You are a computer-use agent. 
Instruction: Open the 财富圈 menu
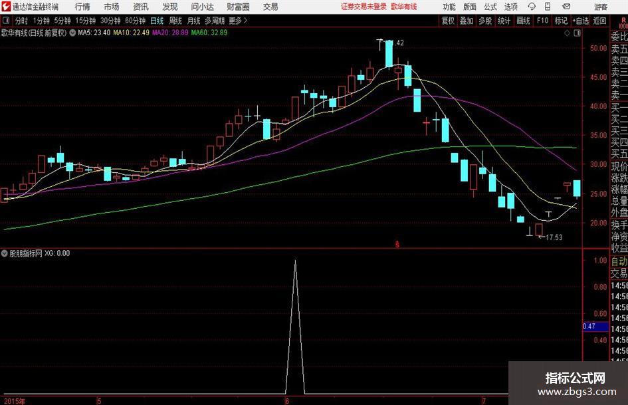point(238,7)
